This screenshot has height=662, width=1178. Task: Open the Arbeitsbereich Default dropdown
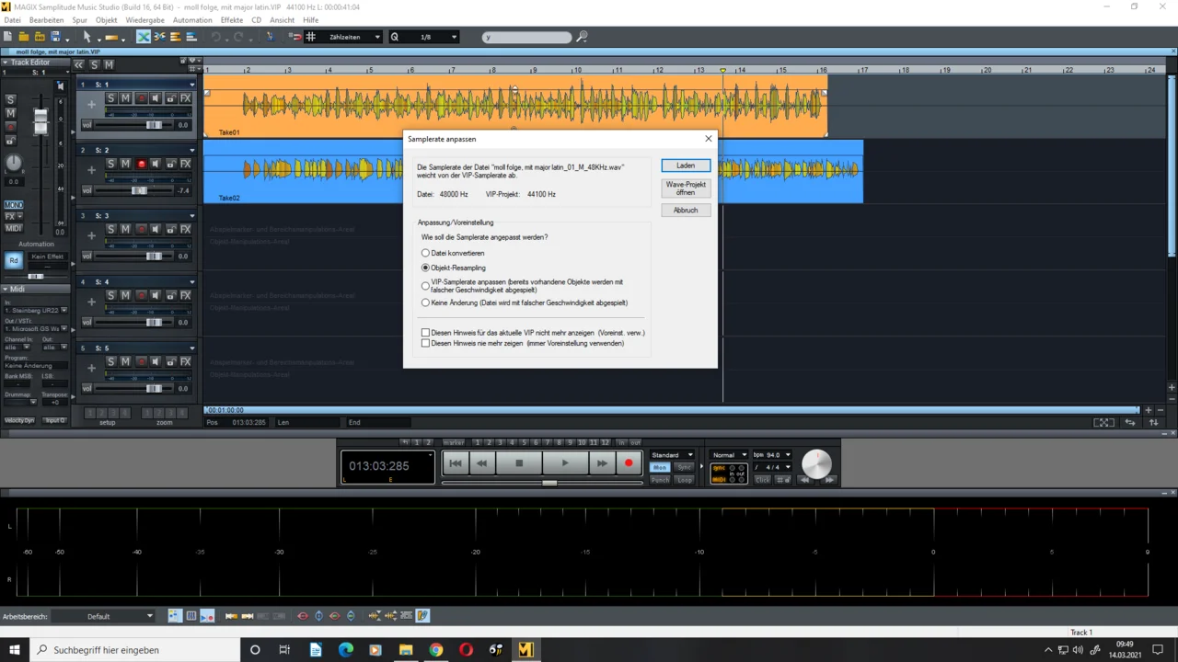(x=120, y=616)
